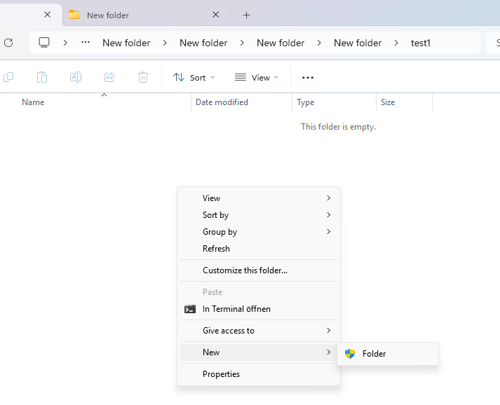Select View in the context menu
Viewport: 500px width, 405px height.
click(259, 198)
